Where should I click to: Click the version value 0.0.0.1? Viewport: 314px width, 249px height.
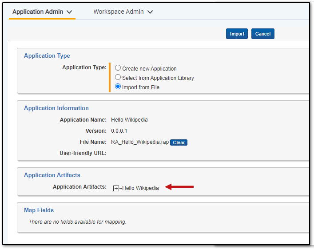pos(119,131)
